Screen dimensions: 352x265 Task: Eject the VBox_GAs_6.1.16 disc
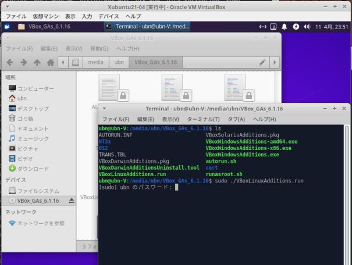pos(72,200)
